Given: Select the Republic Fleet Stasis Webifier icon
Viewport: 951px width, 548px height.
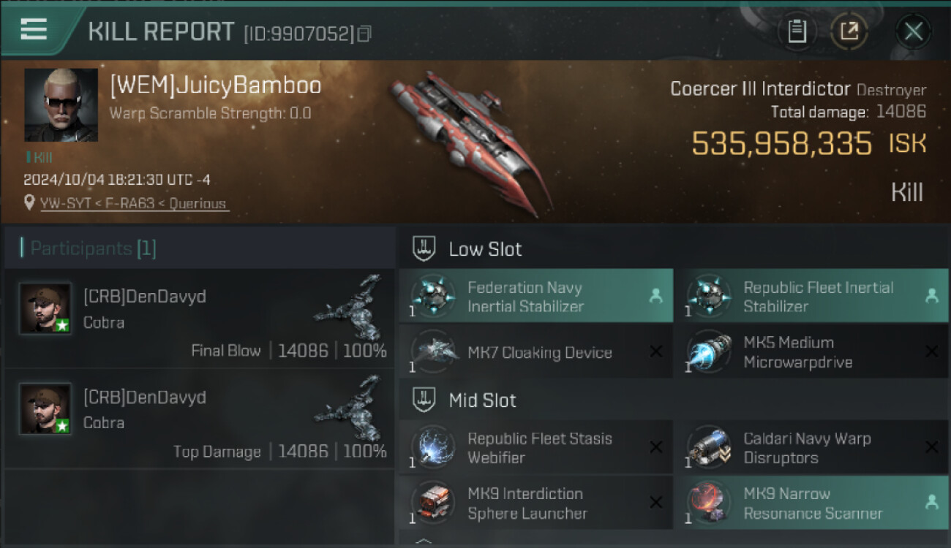Looking at the screenshot, I should [x=434, y=447].
